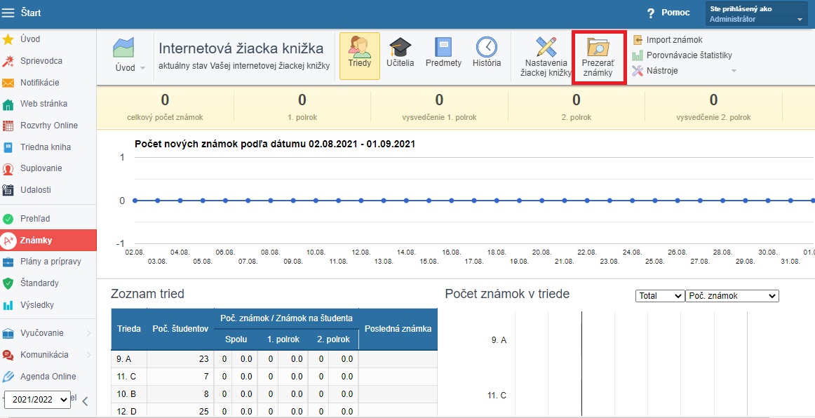Click the Úvod star icon in sidebar
Image resolution: width=815 pixels, height=418 pixels.
point(8,39)
